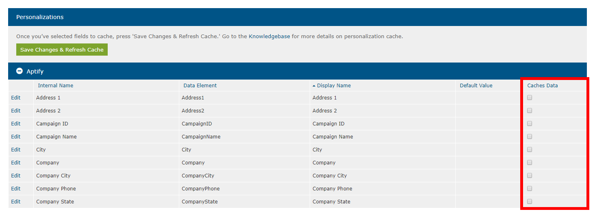The height and width of the screenshot is (216, 595).
Task: Check Caches Data for Company City
Action: 530,175
